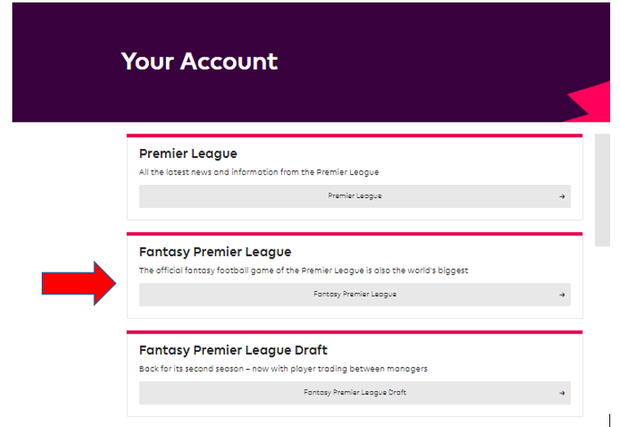
Task: Click the pink top border of the Draft card
Action: (354, 332)
